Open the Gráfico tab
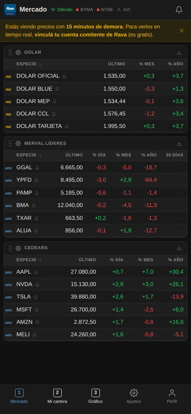The image size is (191, 414). (95, 396)
